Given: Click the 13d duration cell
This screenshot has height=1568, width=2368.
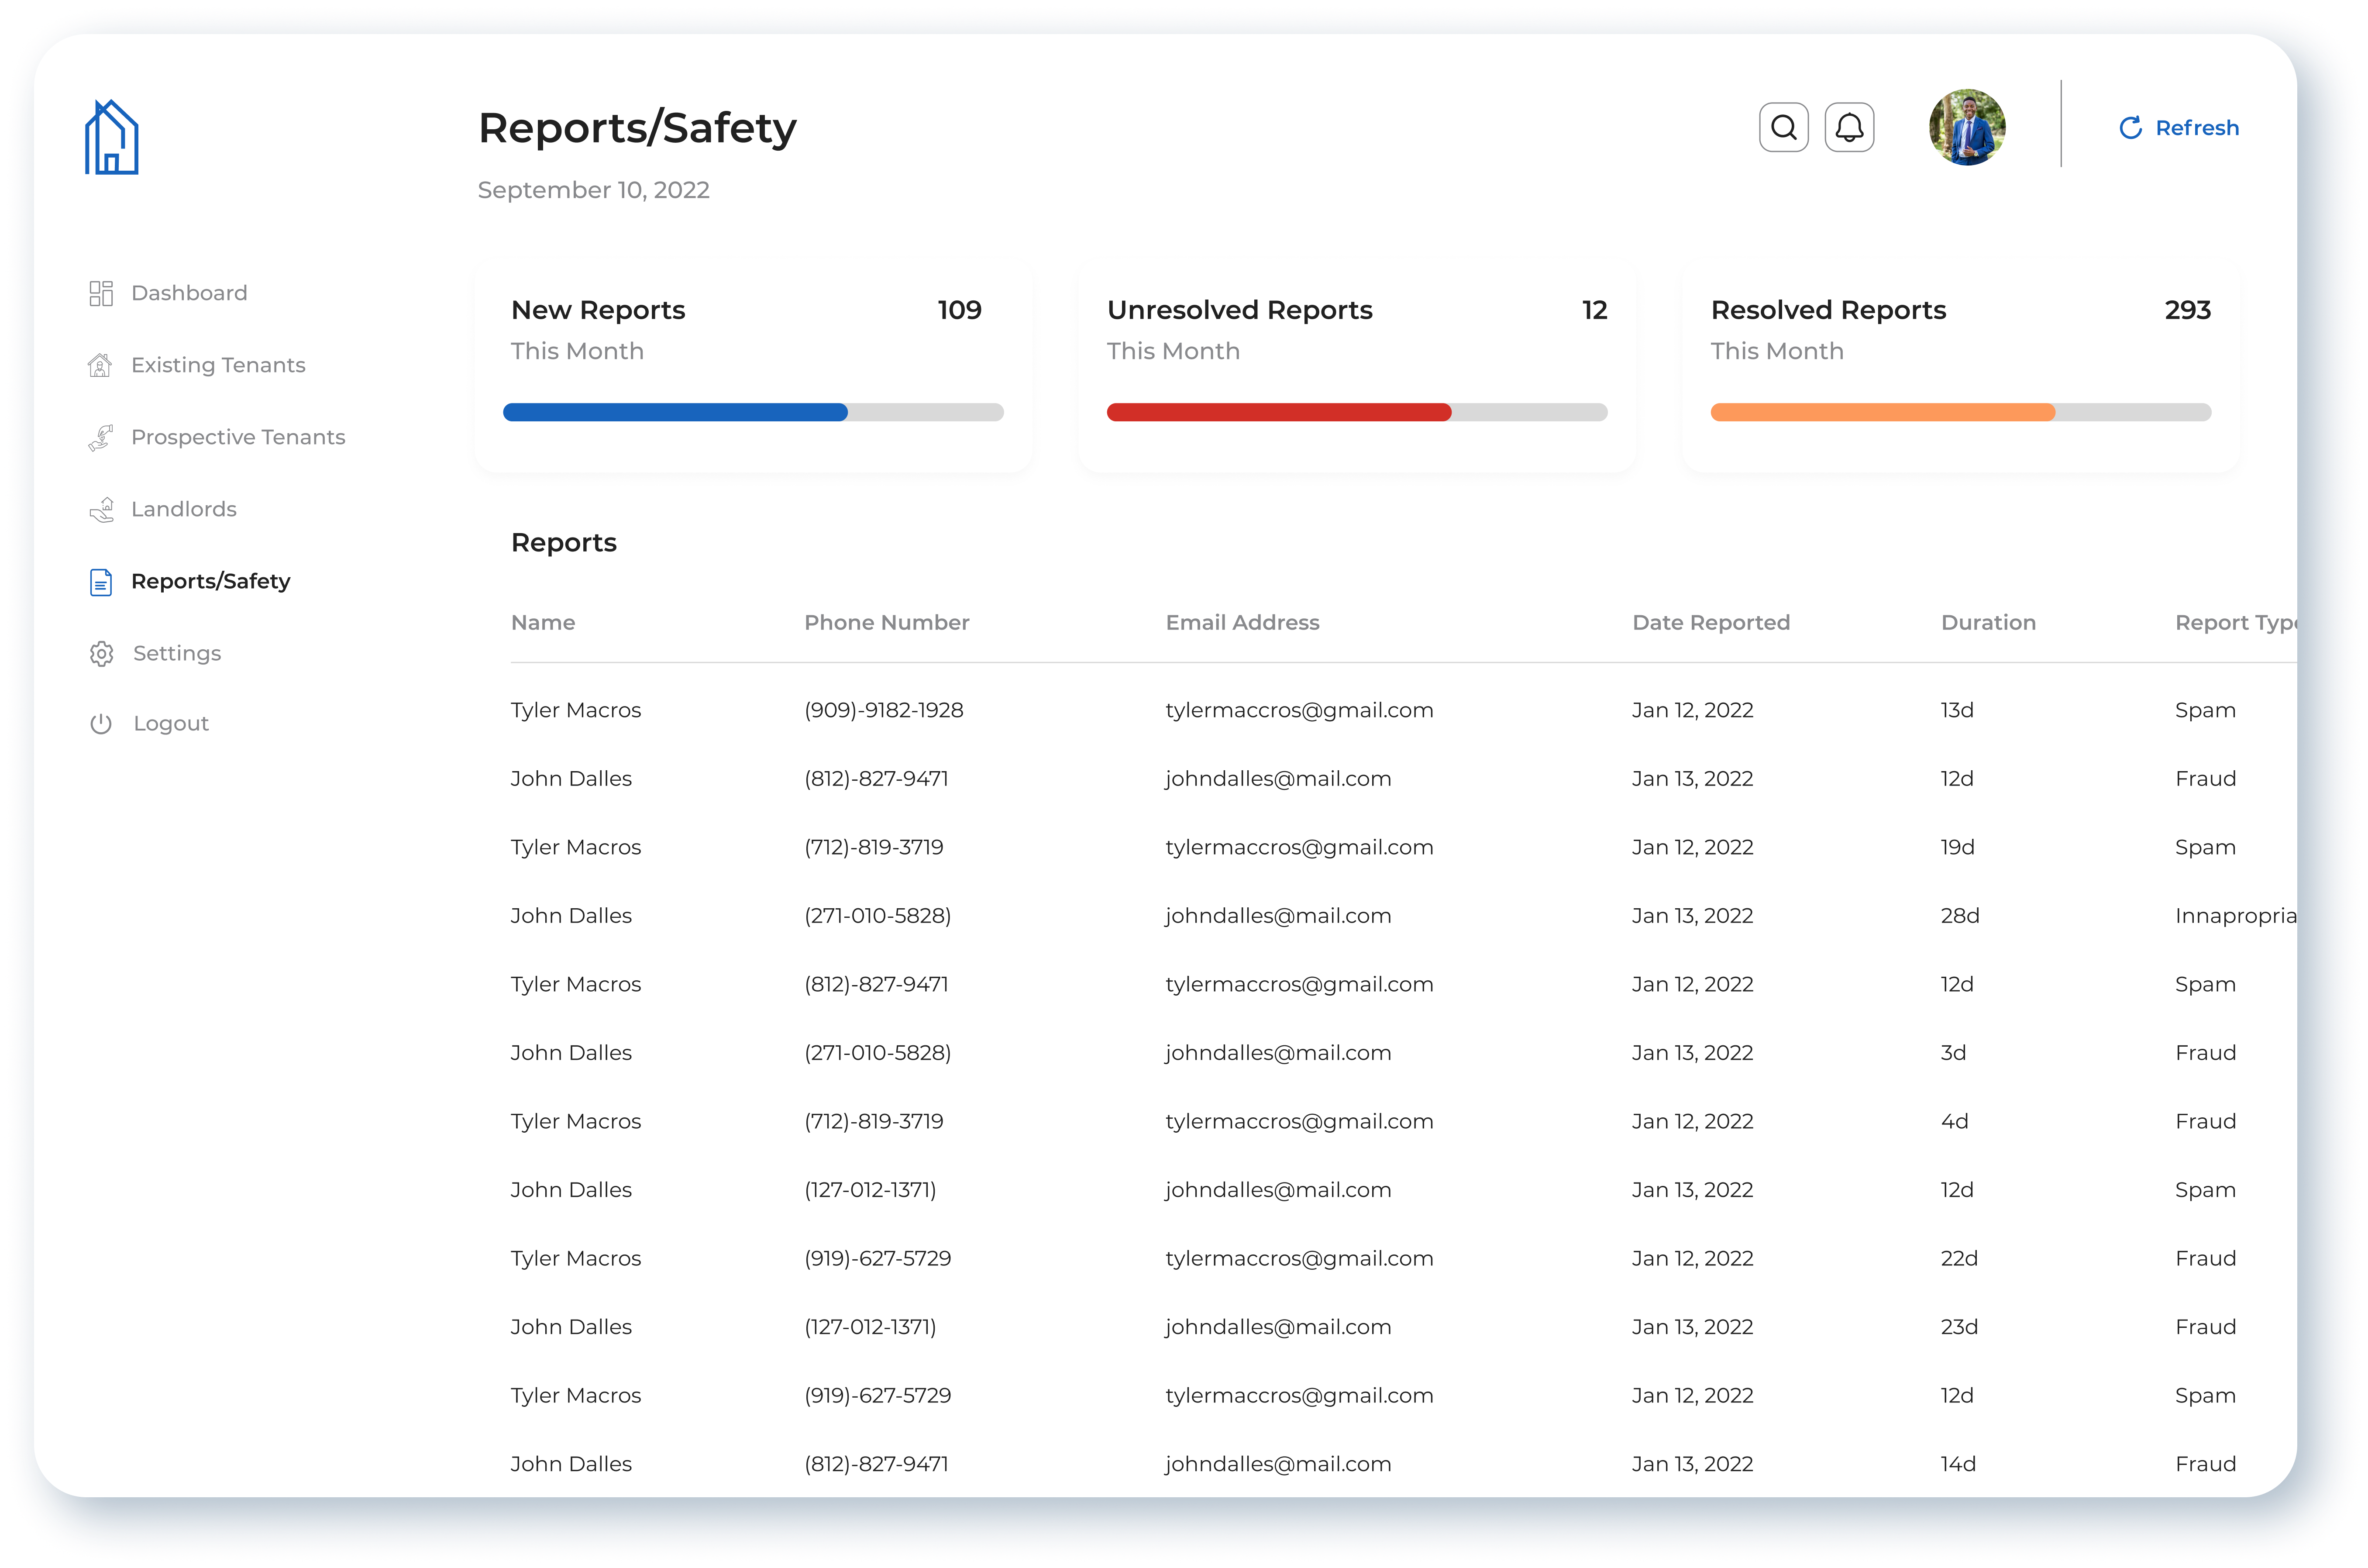Looking at the screenshot, I should tap(1957, 710).
